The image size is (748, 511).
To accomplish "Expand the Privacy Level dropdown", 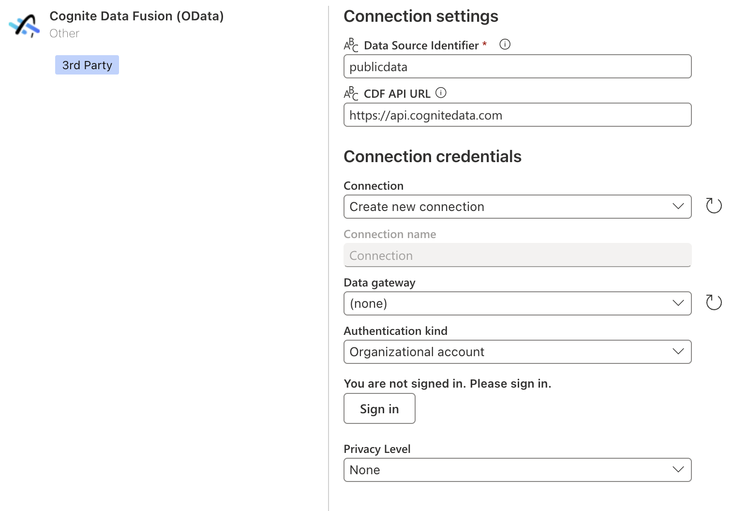I will 517,470.
